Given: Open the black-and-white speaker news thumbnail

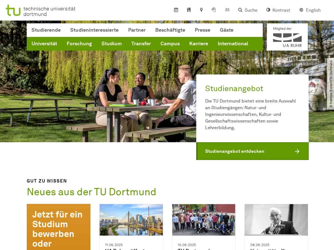Looking at the screenshot, I should point(276,220).
